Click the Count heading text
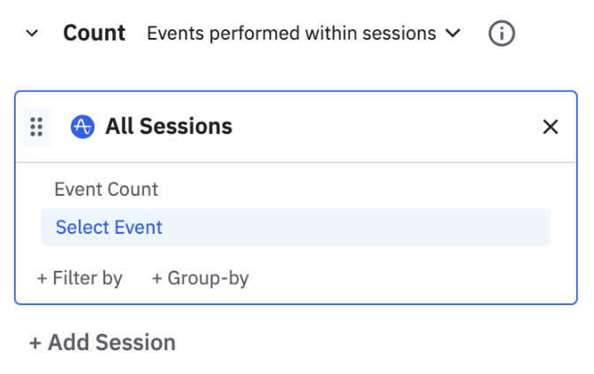This screenshot has height=374, width=594. [x=94, y=34]
